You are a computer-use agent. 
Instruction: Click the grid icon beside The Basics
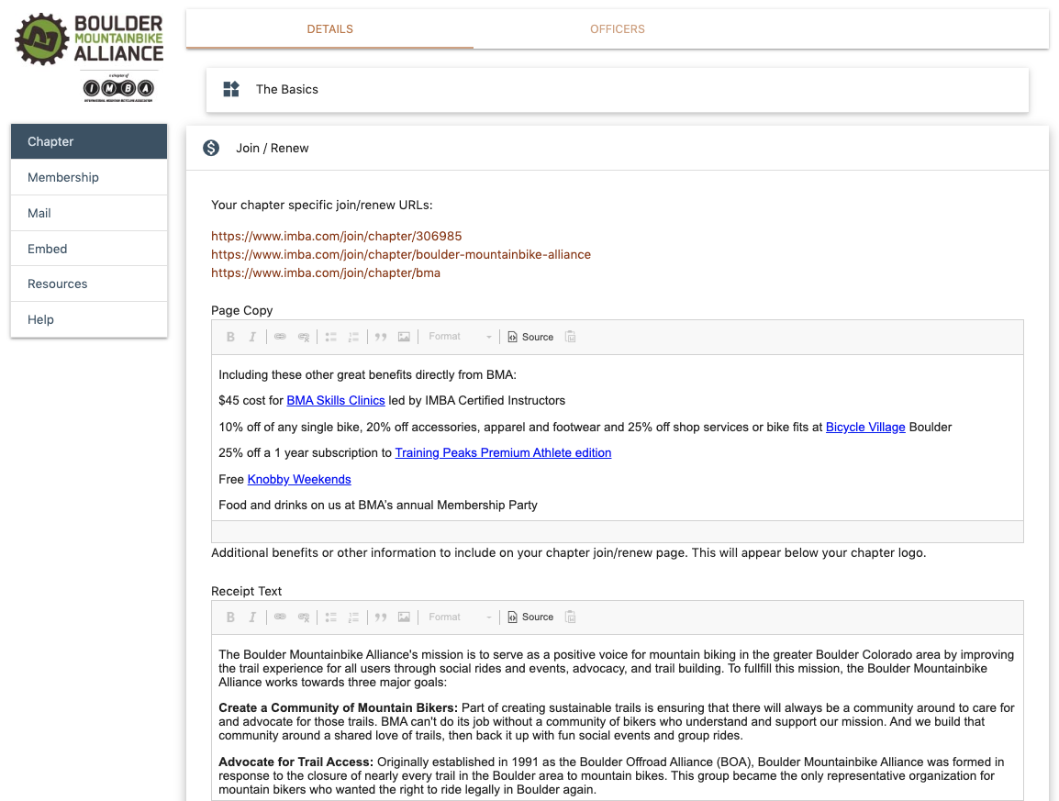tap(231, 89)
